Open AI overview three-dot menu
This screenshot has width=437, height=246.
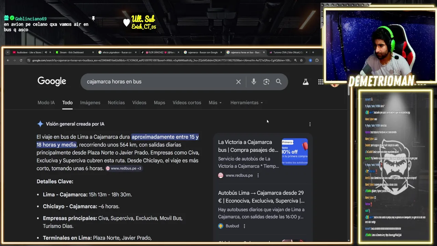coord(310,124)
